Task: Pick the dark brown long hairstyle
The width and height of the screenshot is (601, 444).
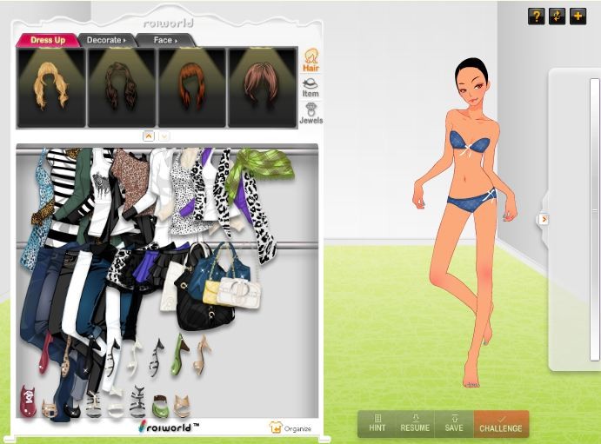Action: point(121,87)
